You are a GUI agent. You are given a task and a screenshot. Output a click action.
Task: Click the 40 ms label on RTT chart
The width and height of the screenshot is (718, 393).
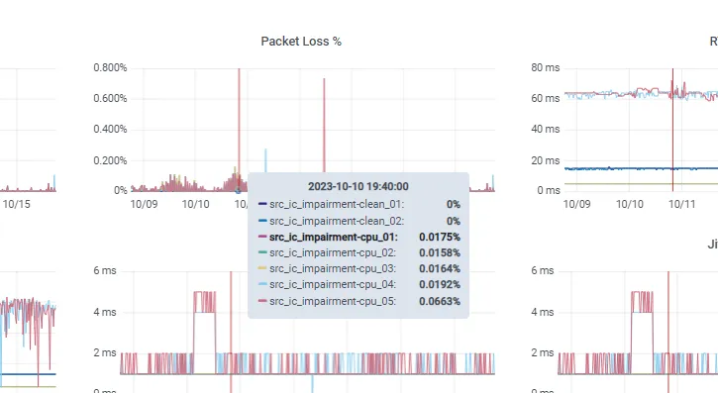546,129
